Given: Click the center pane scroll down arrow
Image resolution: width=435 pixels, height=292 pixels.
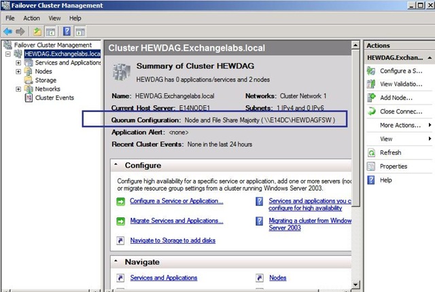Looking at the screenshot, I should 355,285.
